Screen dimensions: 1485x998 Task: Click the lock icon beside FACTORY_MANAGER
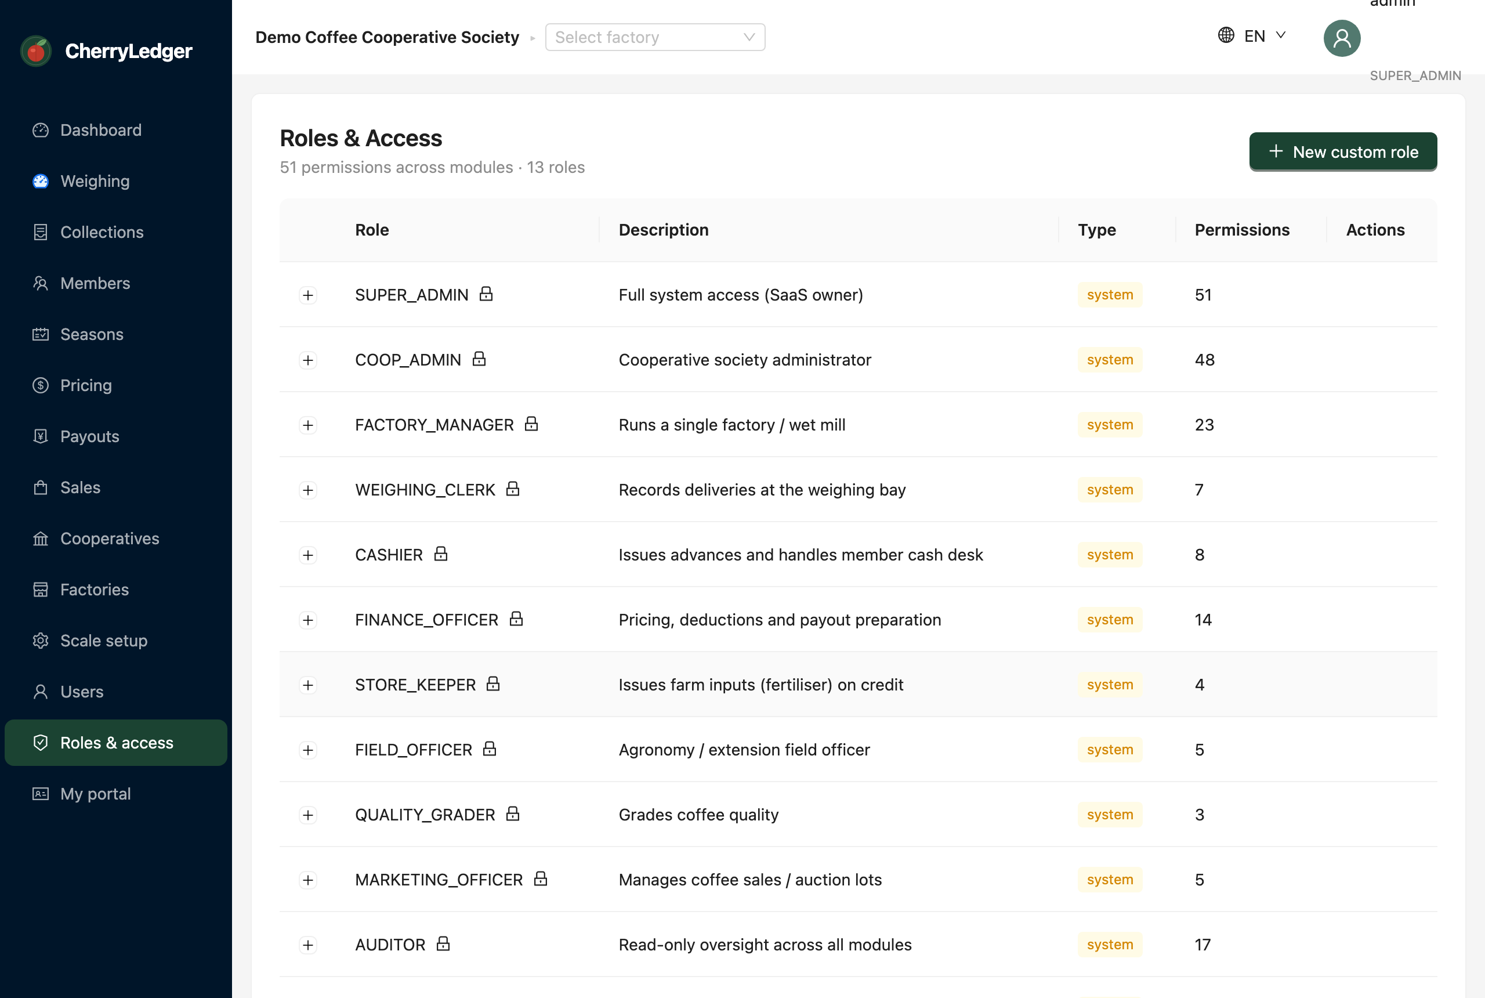(x=531, y=423)
